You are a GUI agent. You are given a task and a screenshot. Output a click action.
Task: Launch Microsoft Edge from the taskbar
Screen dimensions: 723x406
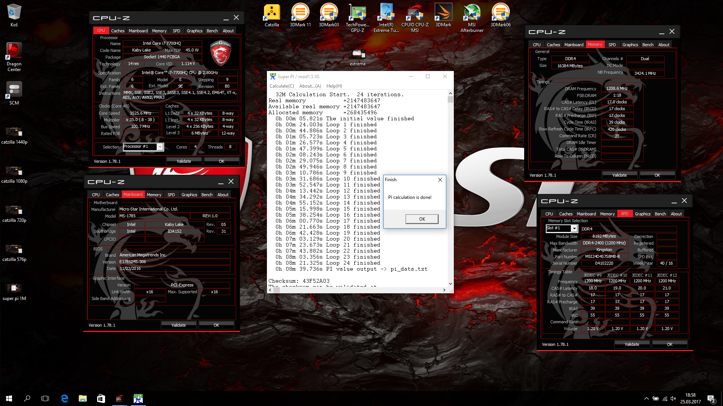pyautogui.click(x=64, y=398)
